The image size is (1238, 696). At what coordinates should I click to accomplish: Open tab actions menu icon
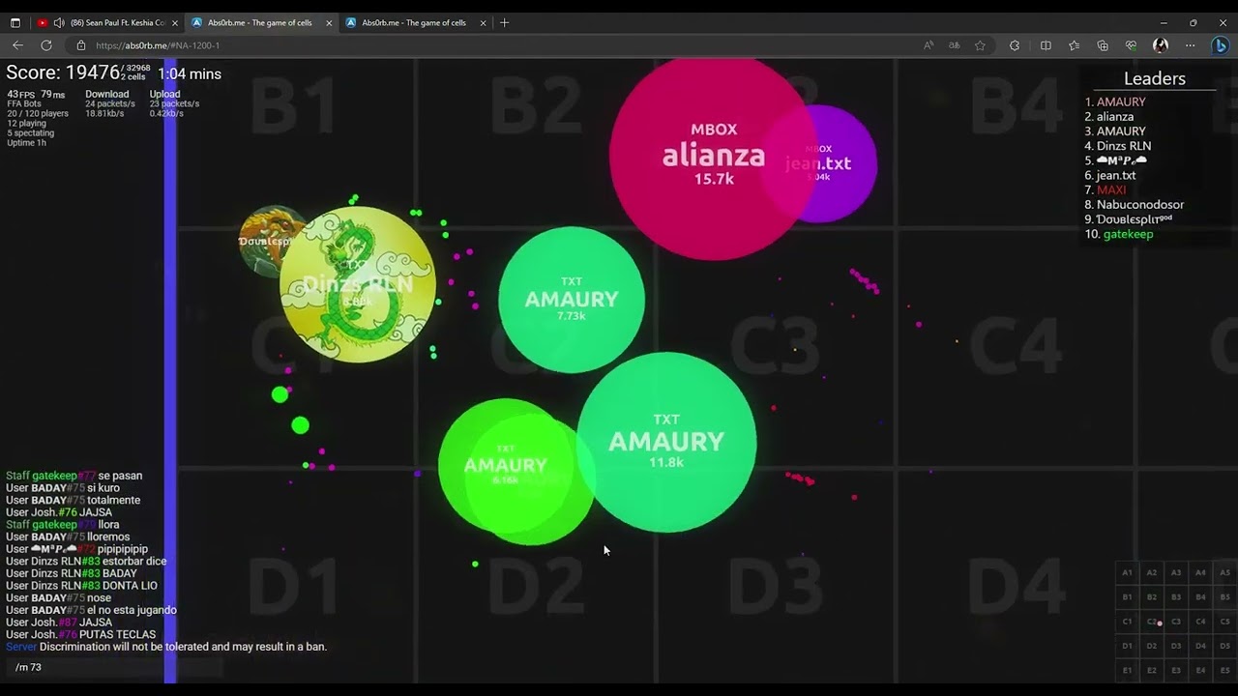pos(15,22)
